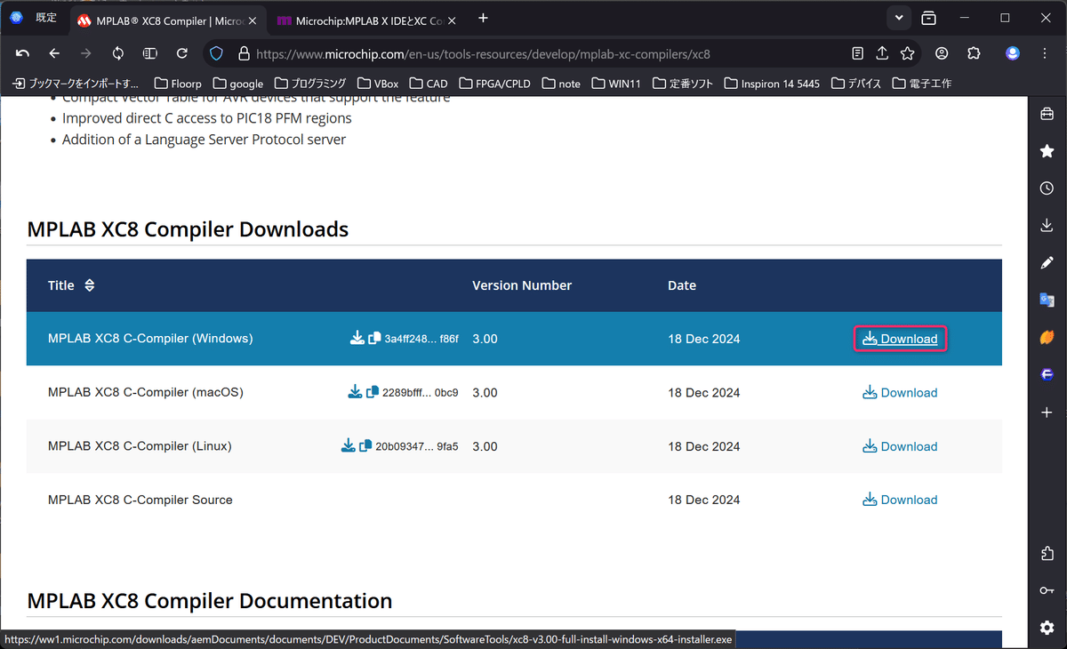
Task: Open sidebar settings gear
Action: [1047, 628]
